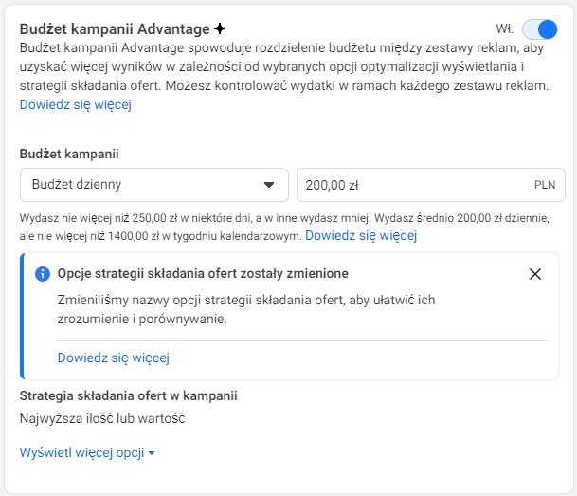Viewport: 577px width, 496px height.
Task: Select the Najwyższa ilość lub wartość text
Action: point(102,417)
